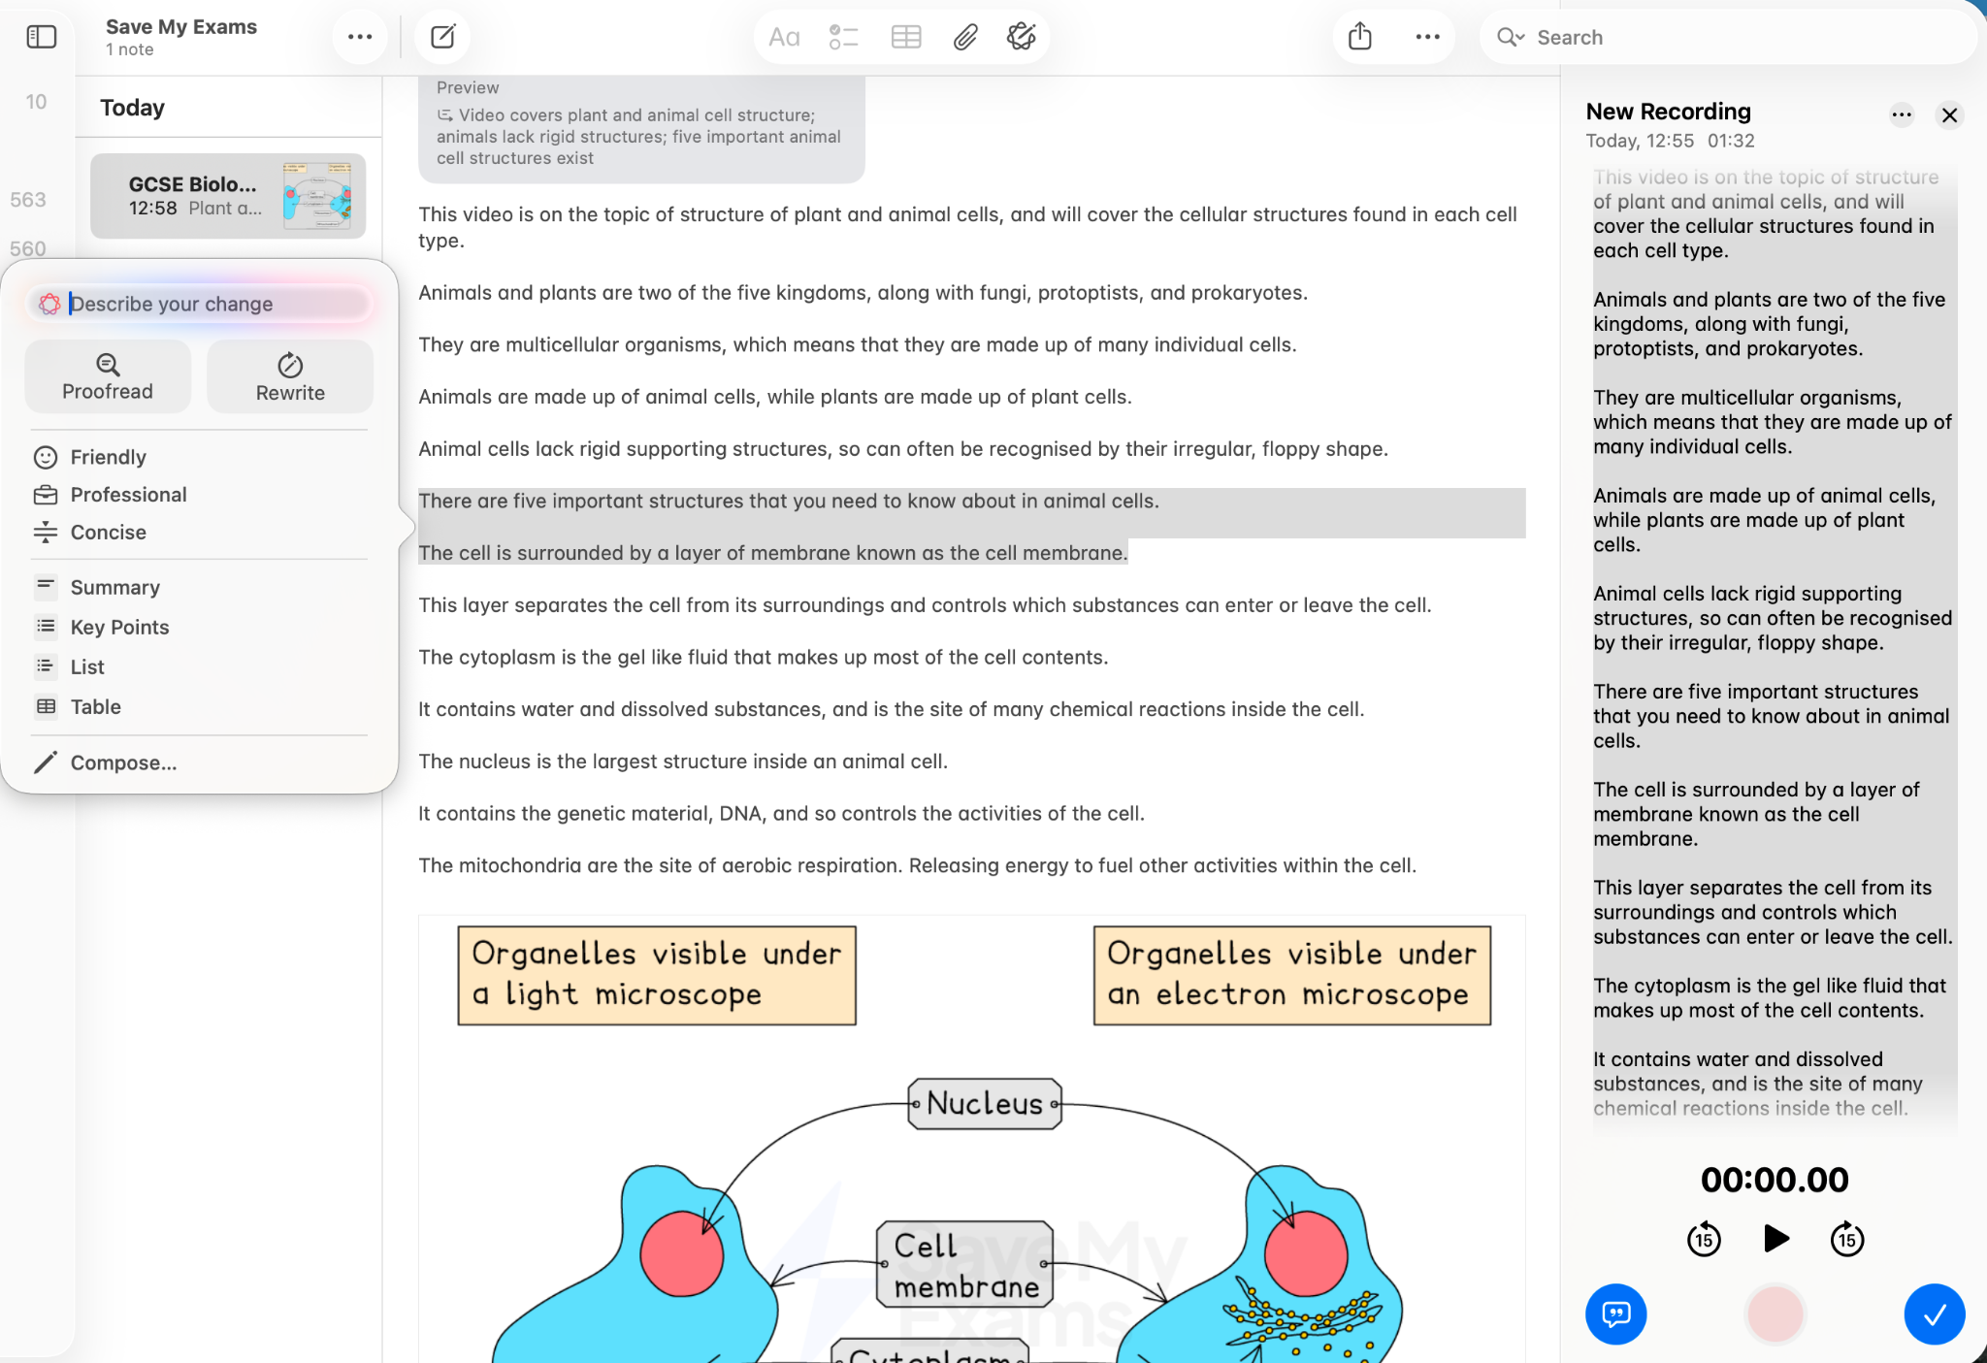1987x1363 pixels.
Task: Open folder options ellipsis next to Save My Exams
Action: (360, 37)
